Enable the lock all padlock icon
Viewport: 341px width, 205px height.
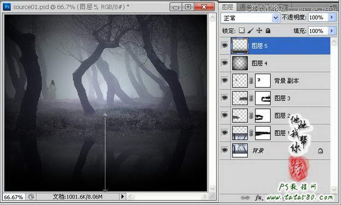click(x=268, y=30)
